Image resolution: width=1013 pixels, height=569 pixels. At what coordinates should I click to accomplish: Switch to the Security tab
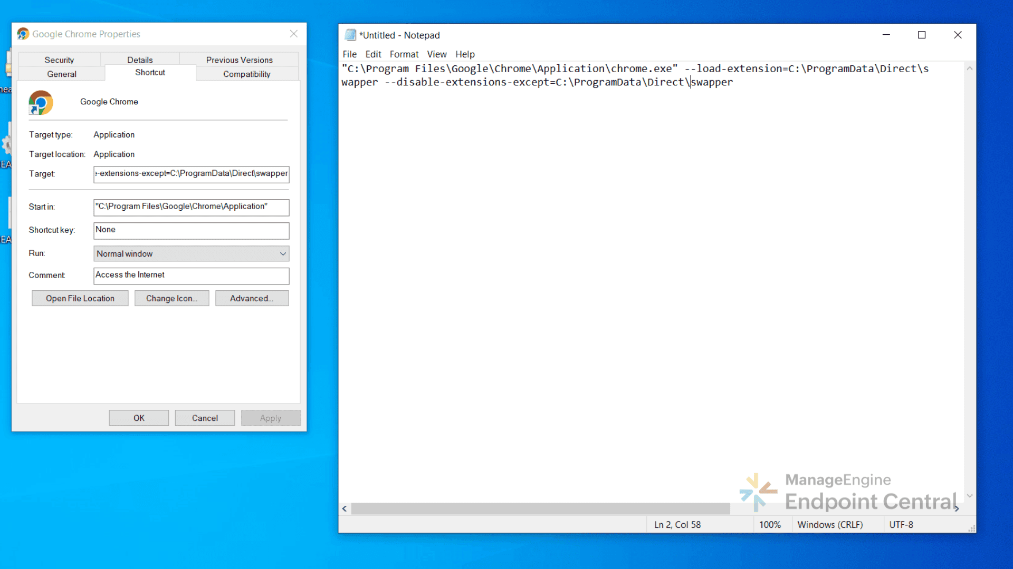59,60
